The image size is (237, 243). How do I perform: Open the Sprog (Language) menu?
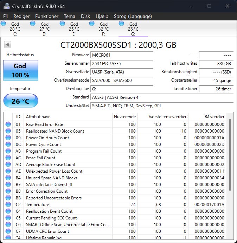(x=133, y=16)
